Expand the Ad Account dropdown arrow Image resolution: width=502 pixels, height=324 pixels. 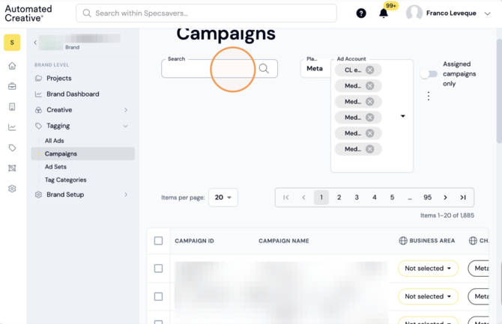403,116
